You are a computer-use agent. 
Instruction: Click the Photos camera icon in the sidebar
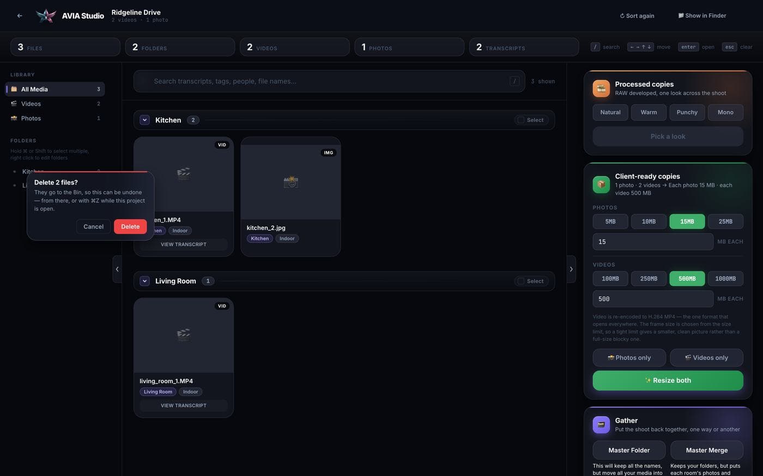tap(14, 118)
